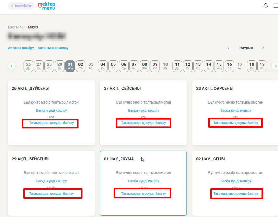
Task: Open Басты бет breadcrumb
Action: pos(17,27)
